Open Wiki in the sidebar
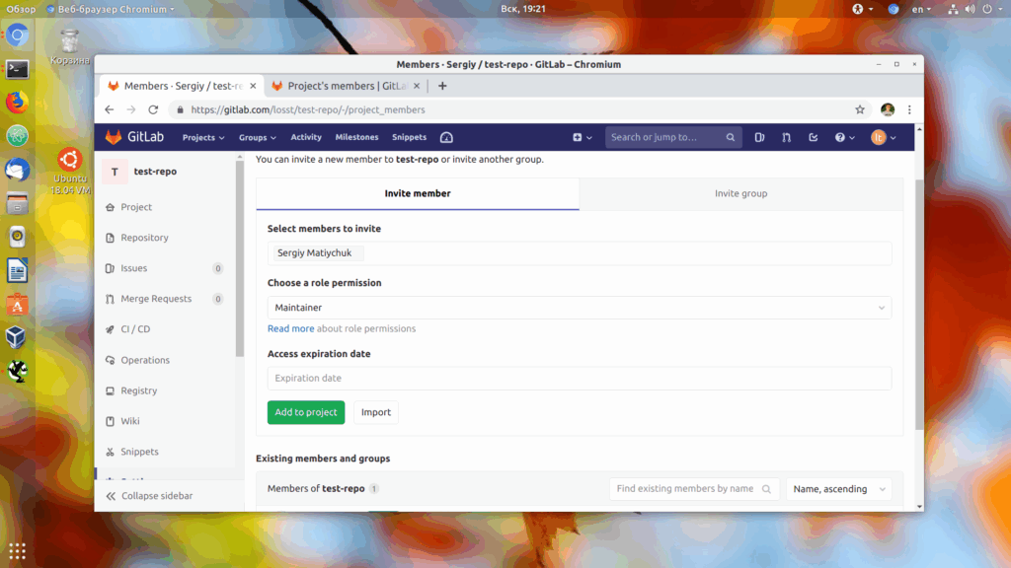Image resolution: width=1011 pixels, height=568 pixels. click(129, 421)
